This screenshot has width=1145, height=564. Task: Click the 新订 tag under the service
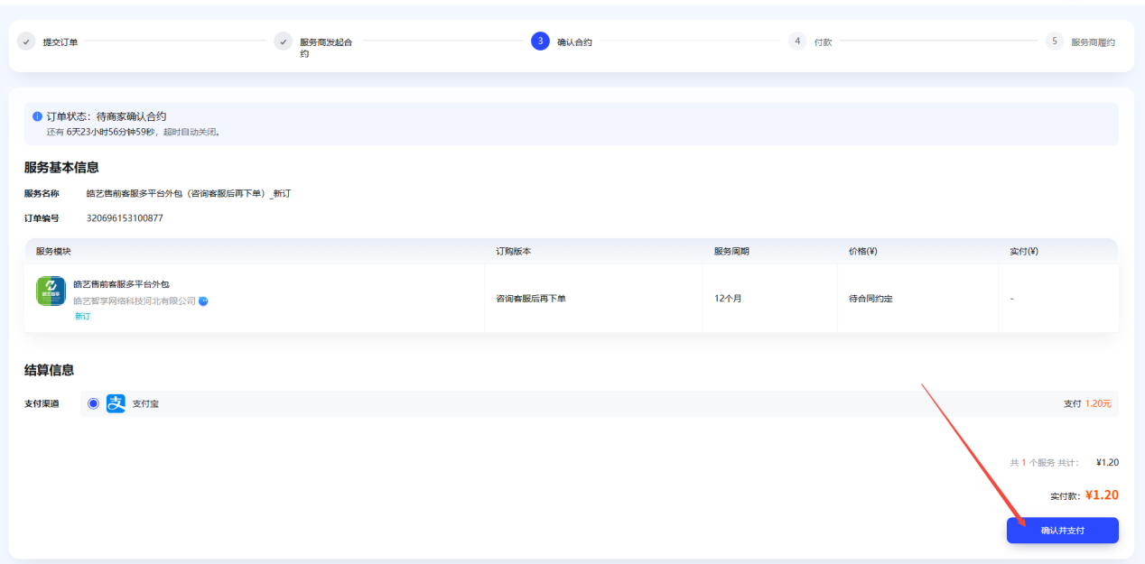(x=82, y=317)
